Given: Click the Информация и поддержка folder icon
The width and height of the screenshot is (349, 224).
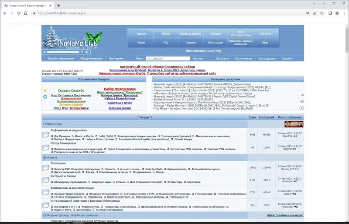Looking at the screenshot, I should [46, 135].
